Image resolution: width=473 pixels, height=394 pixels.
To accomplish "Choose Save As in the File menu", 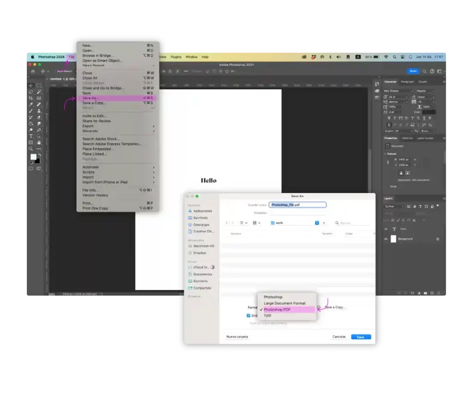I will click(118, 98).
